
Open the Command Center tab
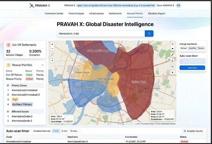[x=54, y=13]
